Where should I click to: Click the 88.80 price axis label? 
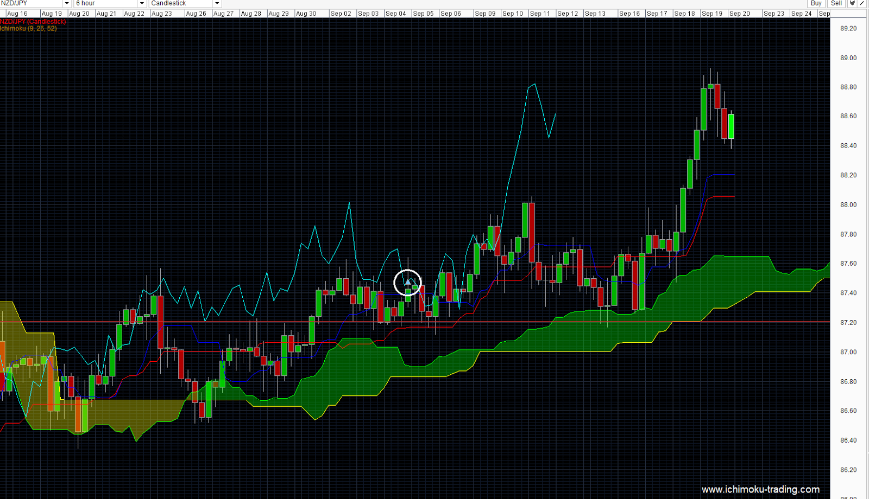click(x=848, y=87)
